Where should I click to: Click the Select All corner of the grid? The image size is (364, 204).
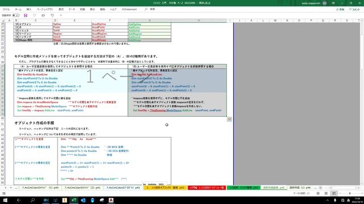(3, 20)
